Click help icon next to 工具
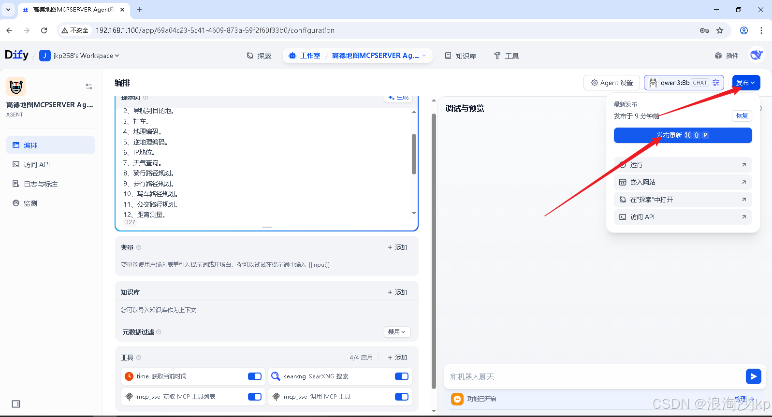The width and height of the screenshot is (772, 417). point(139,358)
